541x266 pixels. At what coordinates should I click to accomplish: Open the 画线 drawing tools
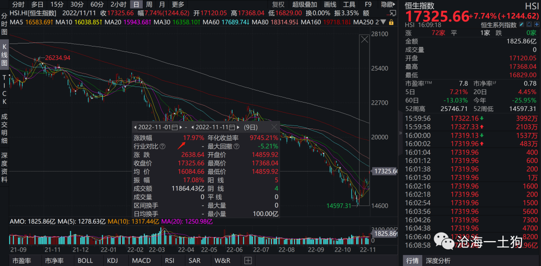click(x=330, y=4)
